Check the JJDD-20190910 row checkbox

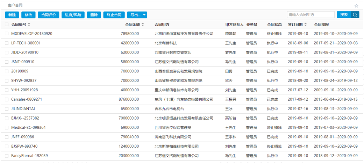[7, 52]
